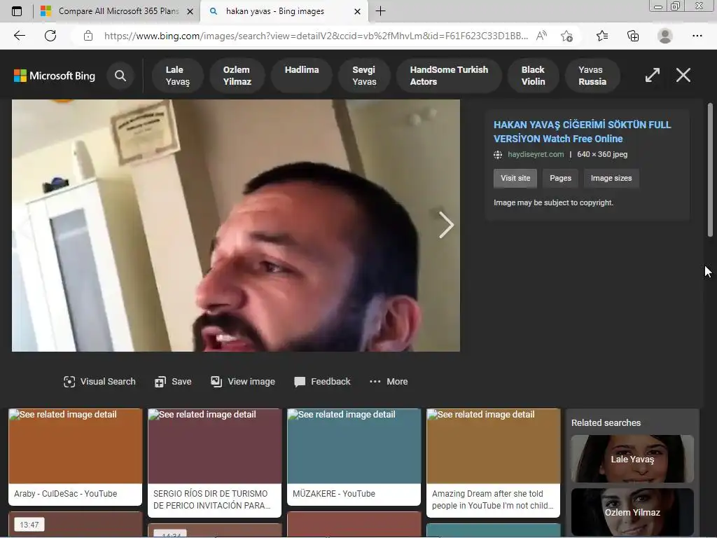Open a new tab with plus icon

click(380, 11)
